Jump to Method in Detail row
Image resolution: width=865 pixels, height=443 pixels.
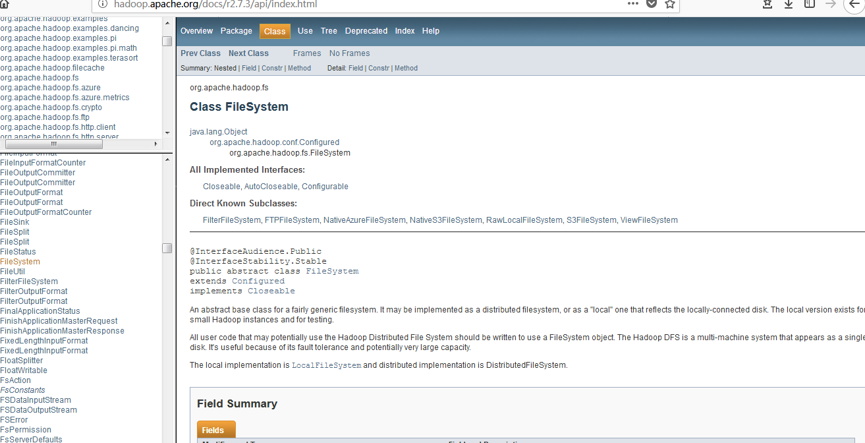406,68
